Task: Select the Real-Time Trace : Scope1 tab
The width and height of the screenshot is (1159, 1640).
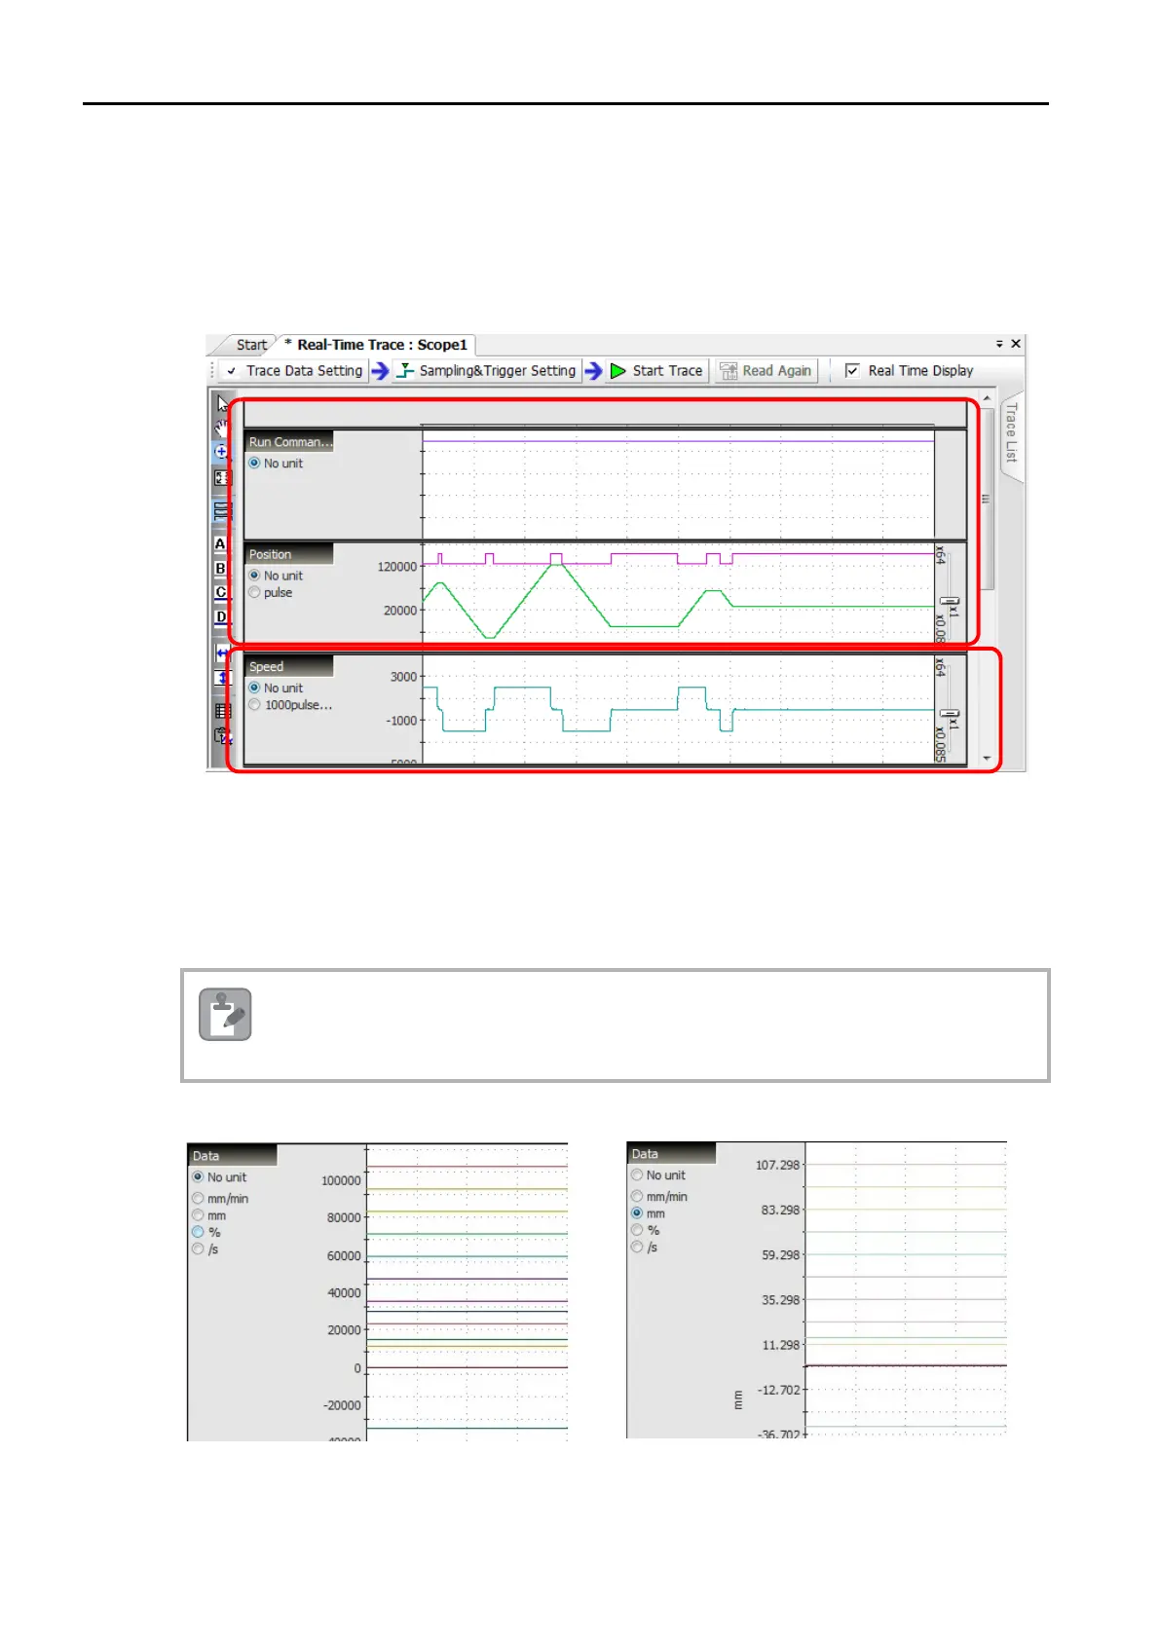Action: [376, 345]
